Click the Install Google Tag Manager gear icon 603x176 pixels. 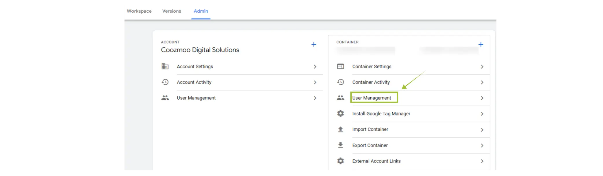pyautogui.click(x=341, y=113)
